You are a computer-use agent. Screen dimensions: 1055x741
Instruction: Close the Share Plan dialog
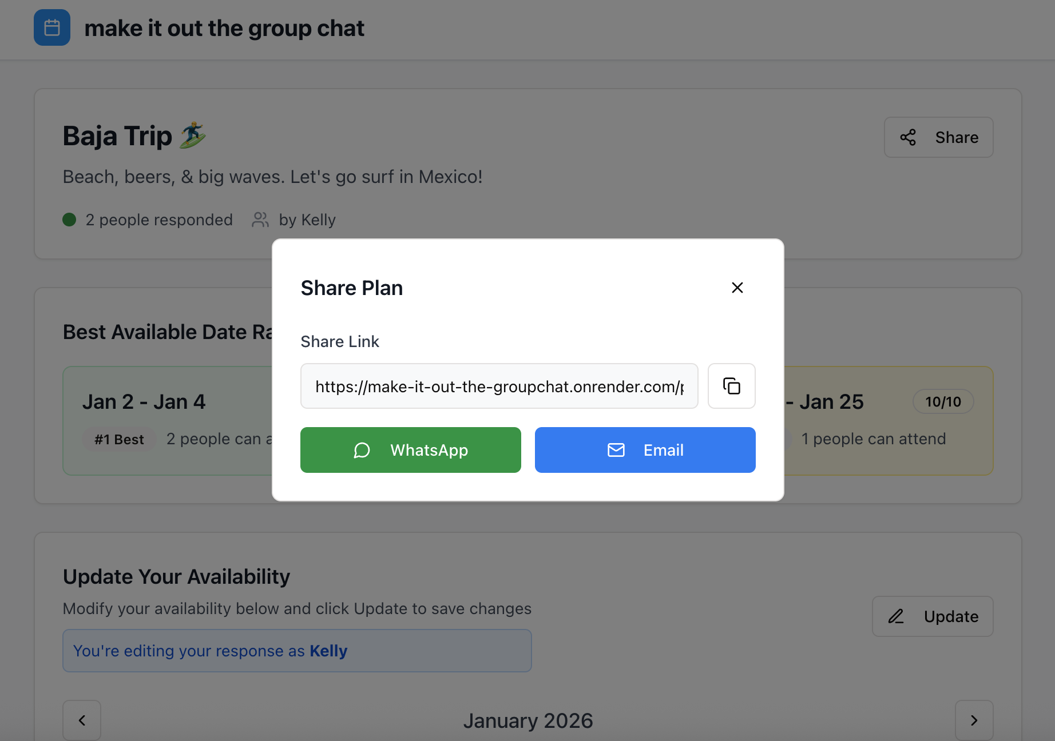737,288
